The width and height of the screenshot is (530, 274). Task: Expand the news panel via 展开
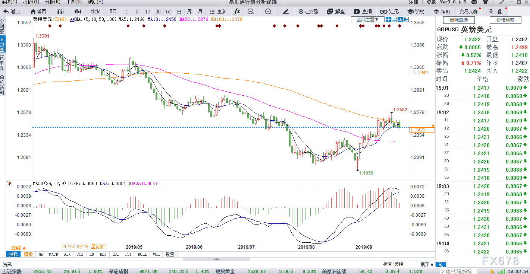click(427, 264)
